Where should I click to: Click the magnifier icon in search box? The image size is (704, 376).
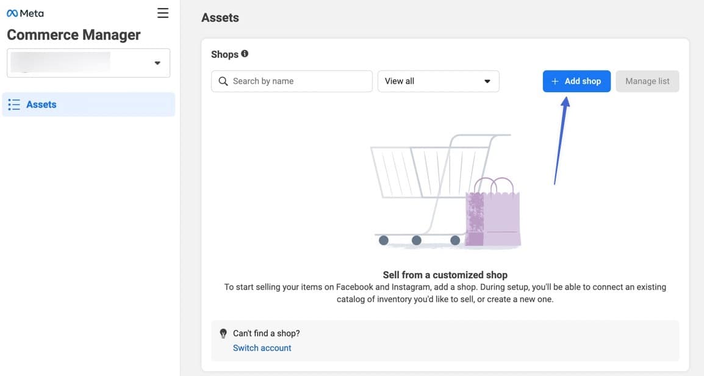coord(223,81)
